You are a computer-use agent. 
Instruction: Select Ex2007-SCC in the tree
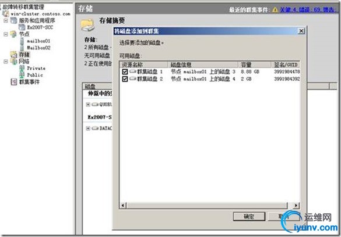pos(40,27)
